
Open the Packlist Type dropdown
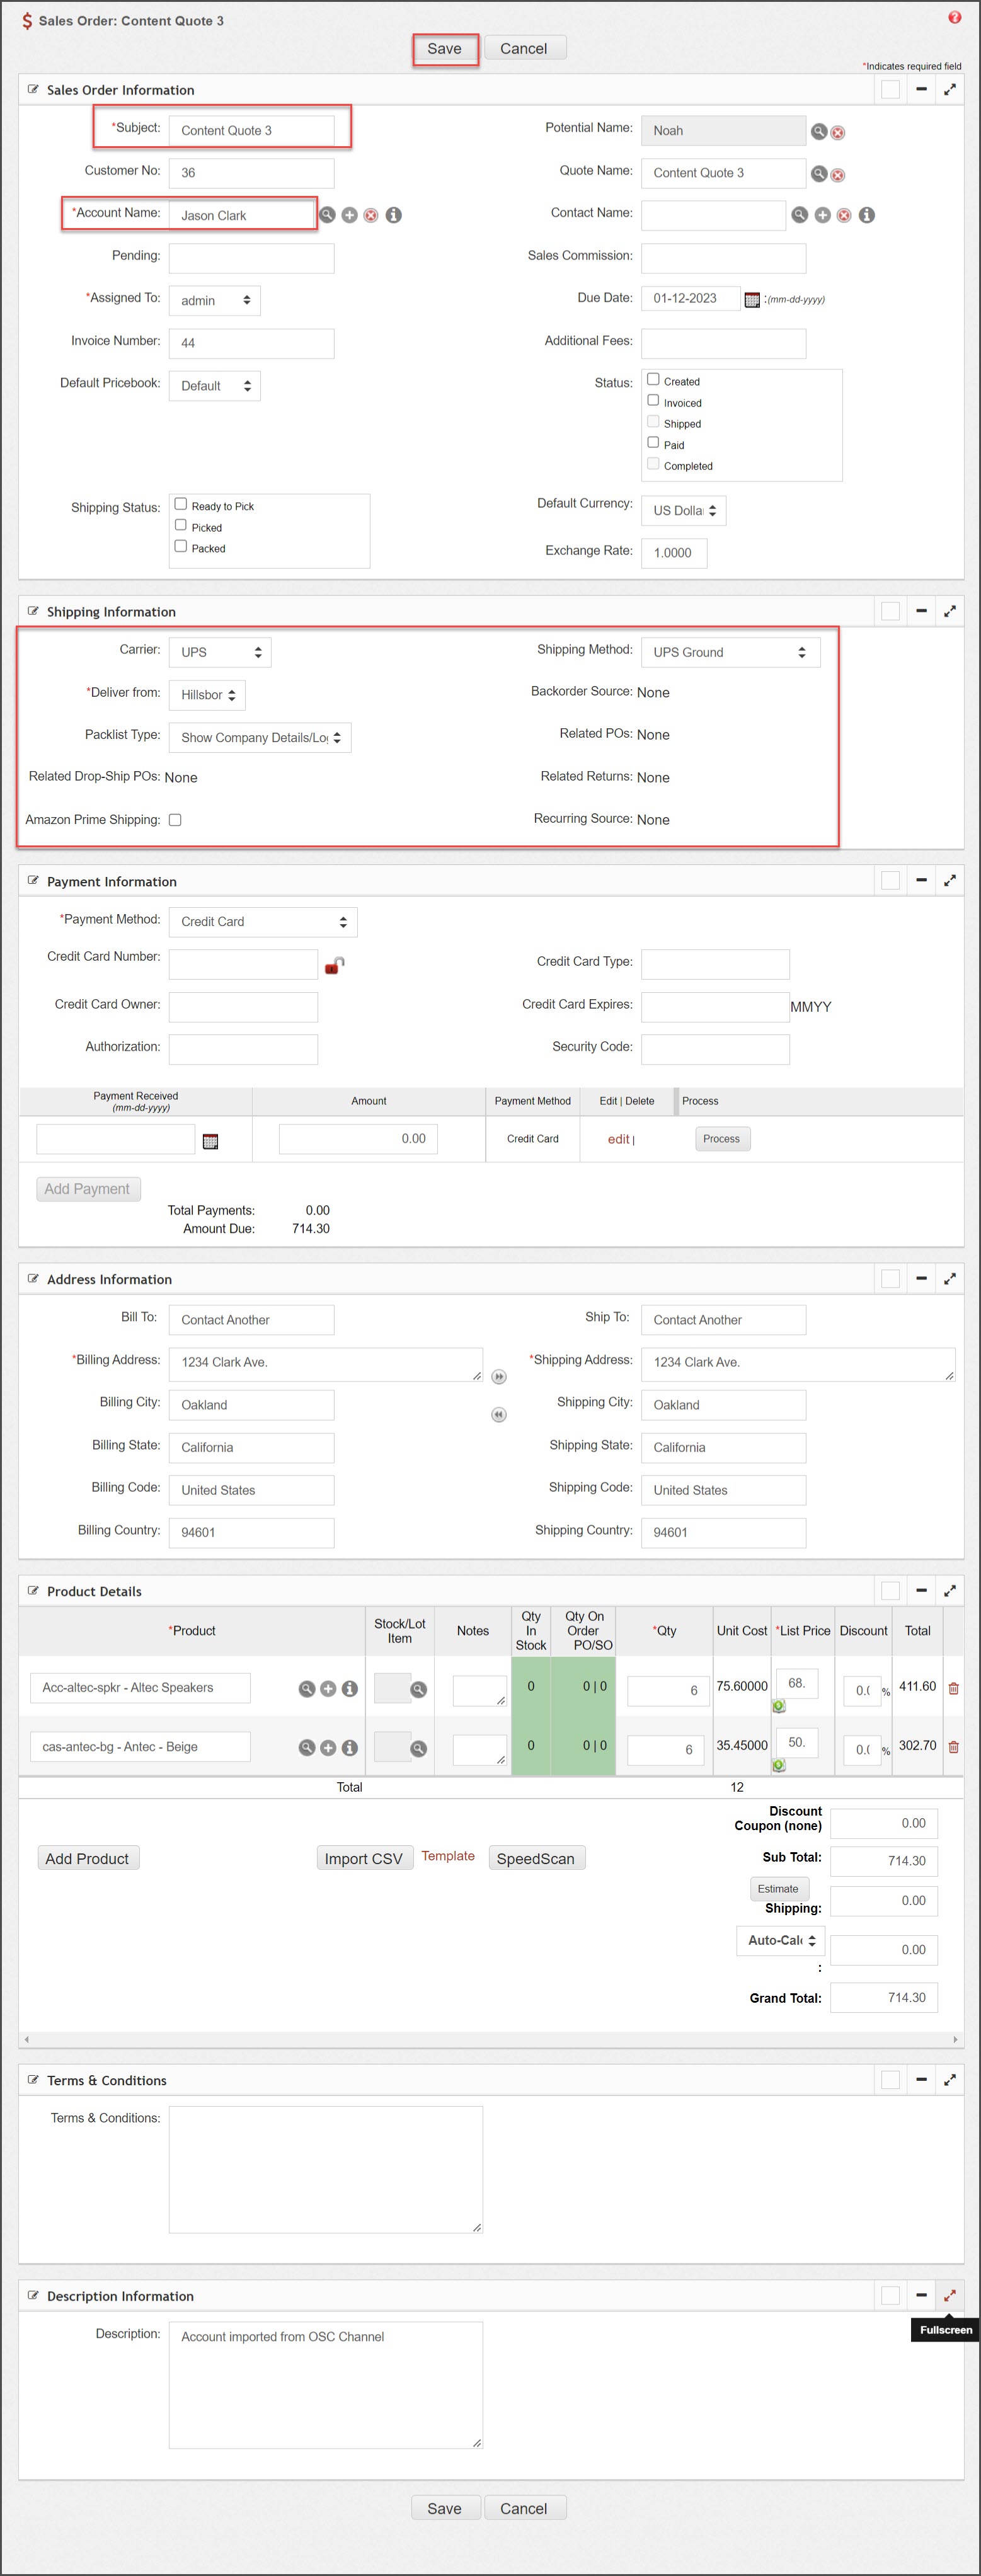click(x=260, y=737)
